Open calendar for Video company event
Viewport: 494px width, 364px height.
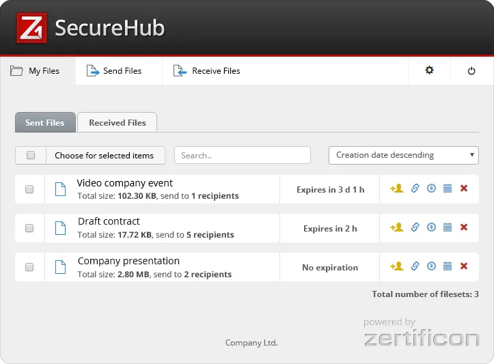[x=448, y=188]
